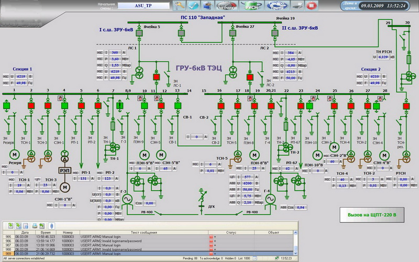Click the ПЭН-8 motor M symbol

coord(255,155)
